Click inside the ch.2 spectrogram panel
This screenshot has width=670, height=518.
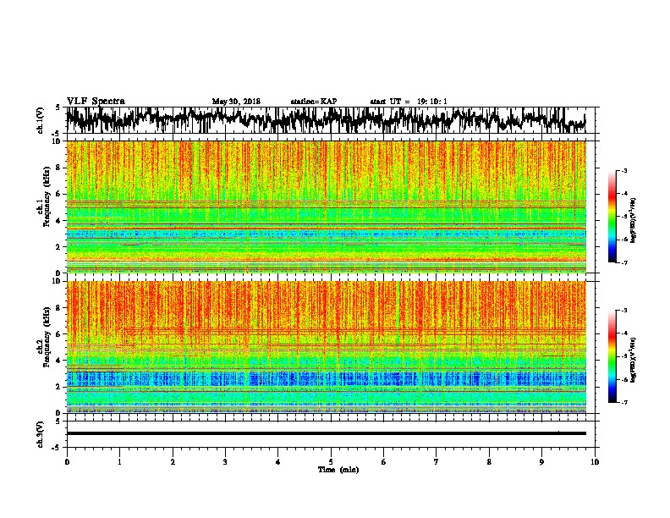pos(327,347)
